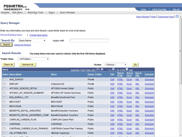This screenshot has height=137, width=182.
Task: Open the page layout icon beside Customize Page
Action: [x=177, y=17]
